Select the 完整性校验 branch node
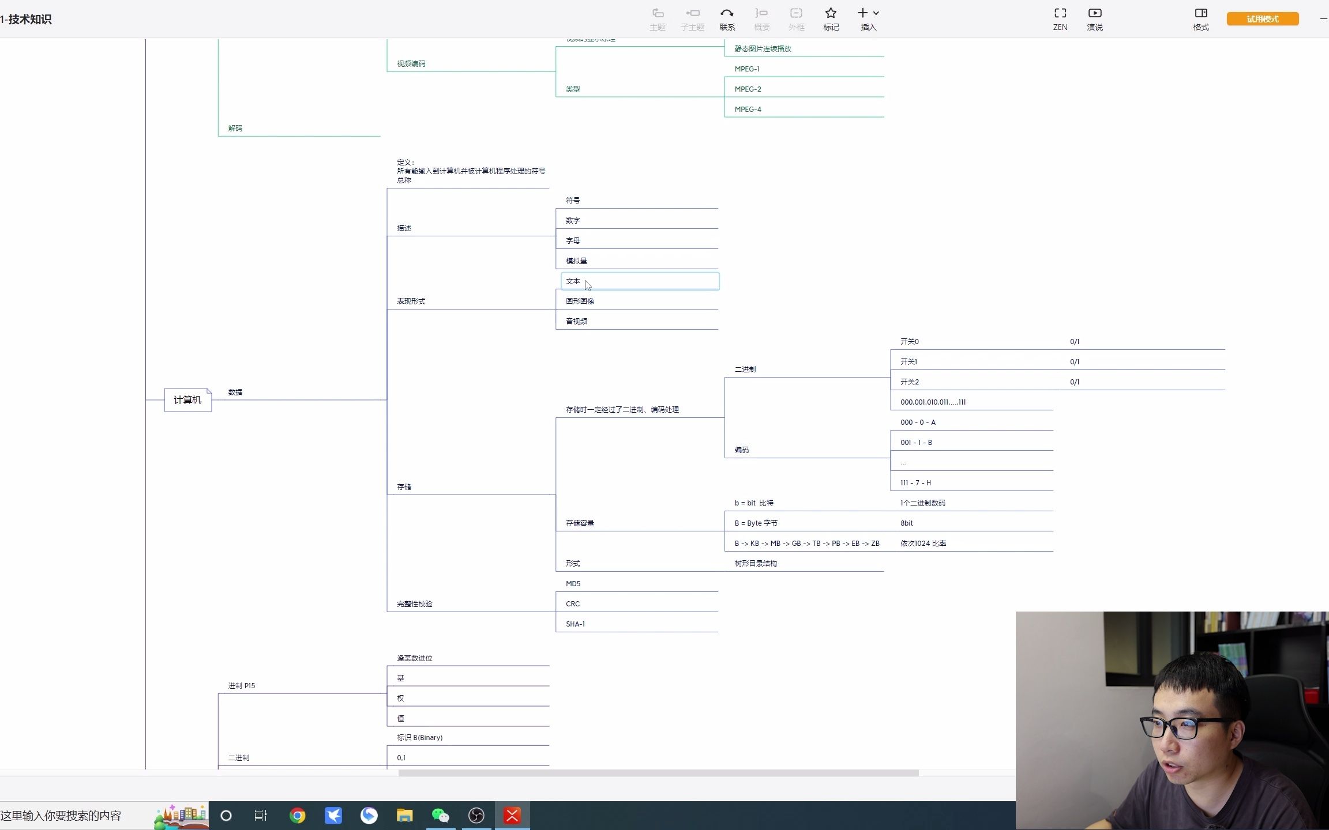The width and height of the screenshot is (1329, 830). pos(414,604)
